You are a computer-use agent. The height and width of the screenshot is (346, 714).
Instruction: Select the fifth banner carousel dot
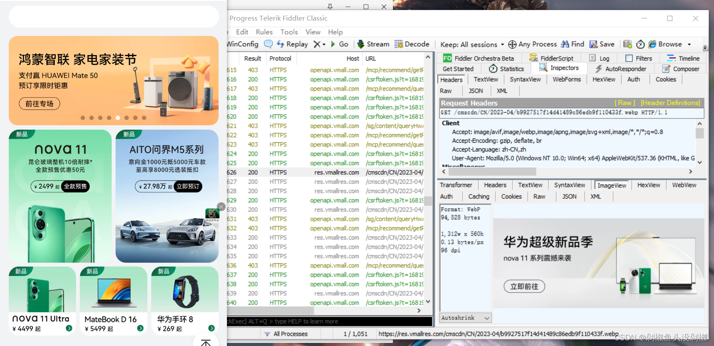(118, 118)
